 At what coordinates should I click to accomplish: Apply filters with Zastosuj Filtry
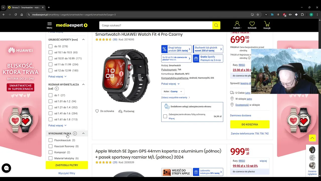pos(67,165)
